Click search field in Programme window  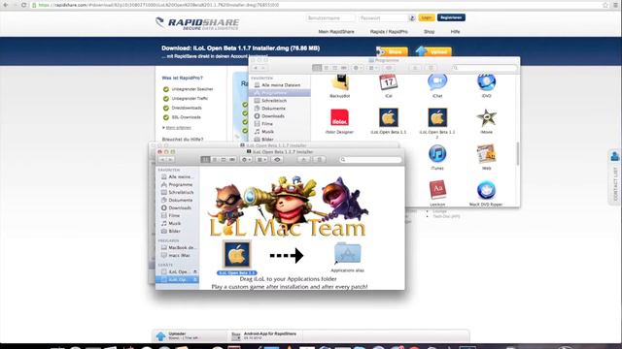point(484,68)
